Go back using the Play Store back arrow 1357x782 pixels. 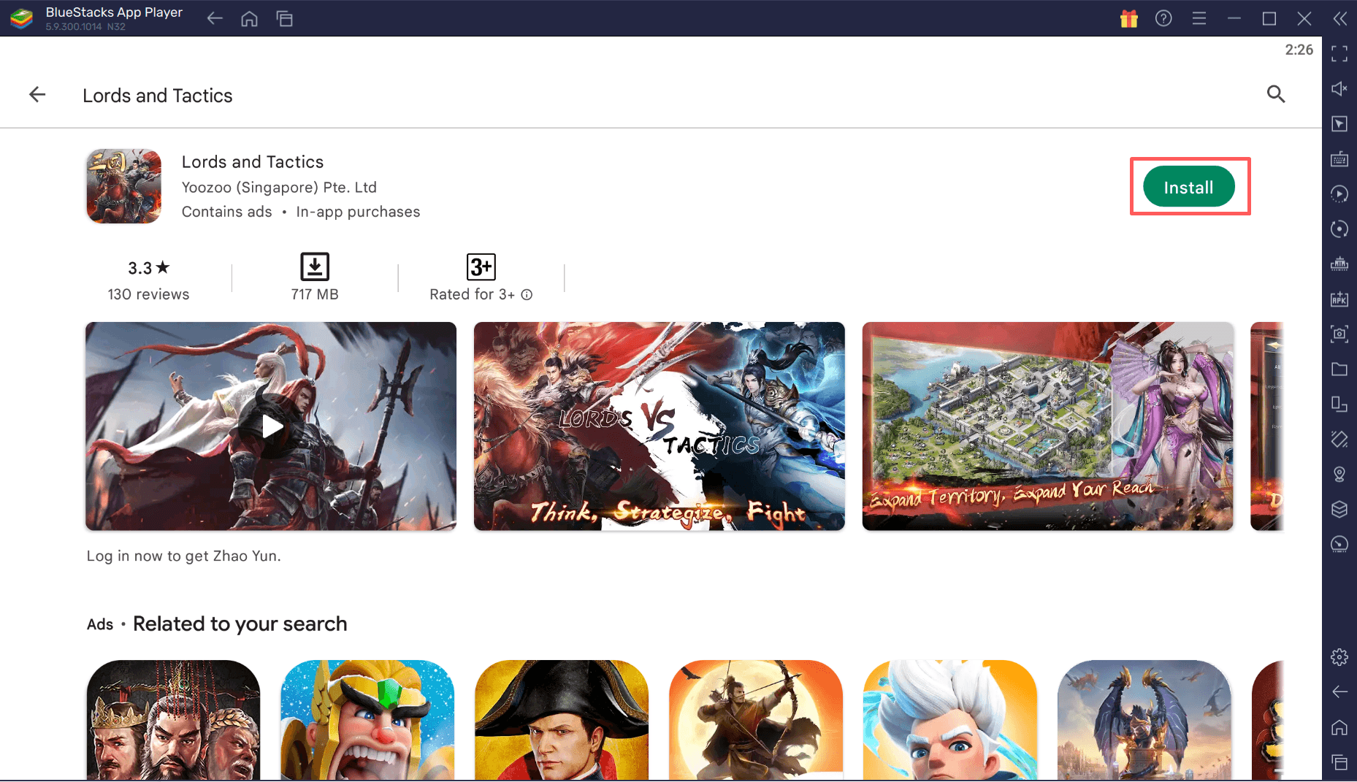pos(37,95)
